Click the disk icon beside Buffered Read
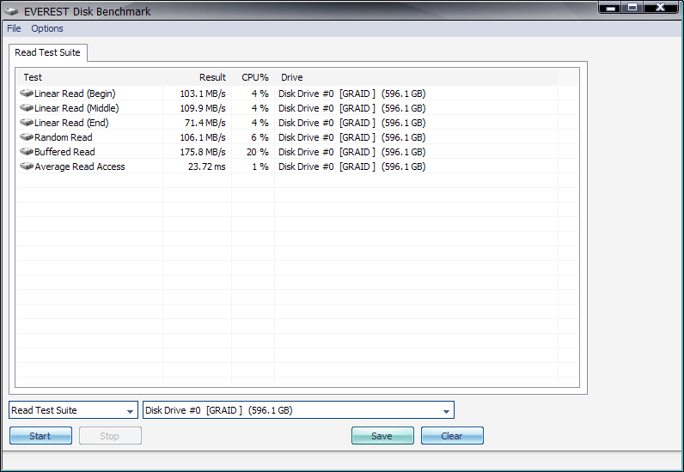Image resolution: width=684 pixels, height=472 pixels. click(27, 152)
